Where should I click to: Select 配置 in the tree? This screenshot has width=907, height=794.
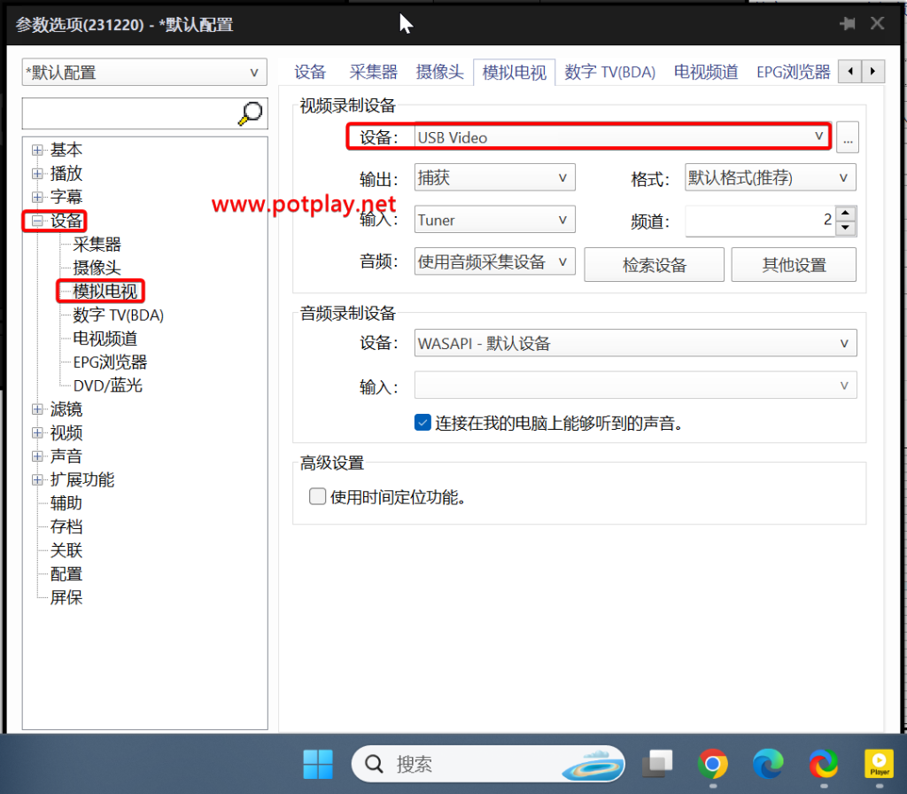pos(66,574)
